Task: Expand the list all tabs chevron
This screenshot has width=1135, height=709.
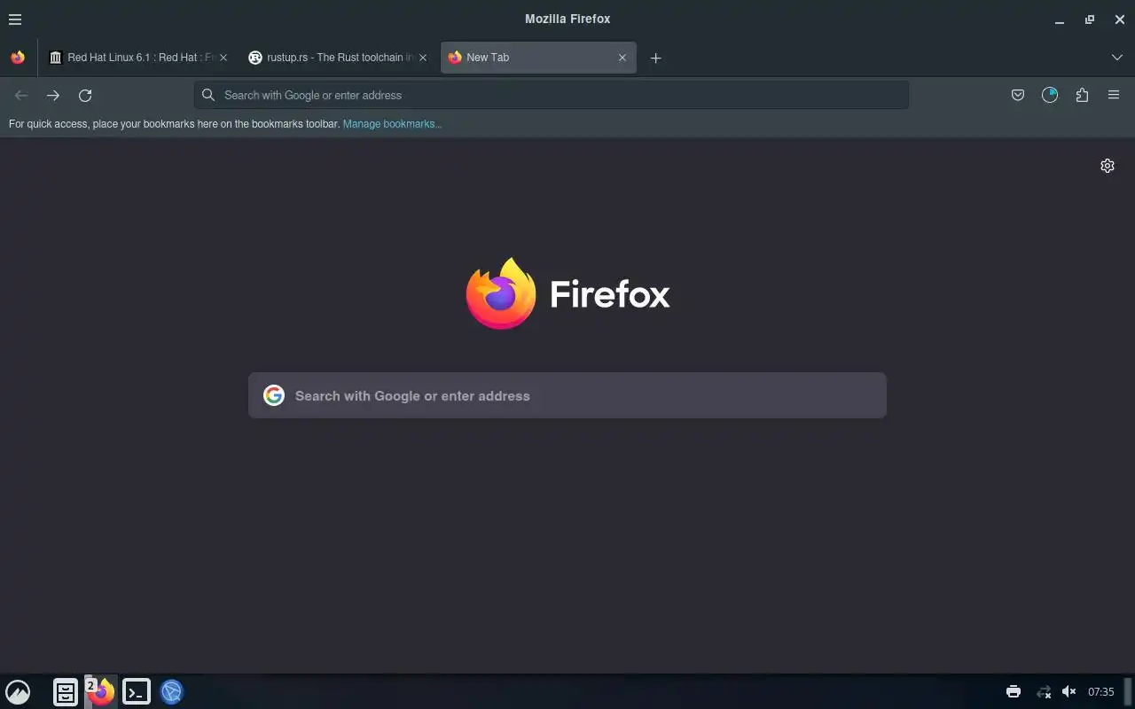Action: 1116,58
